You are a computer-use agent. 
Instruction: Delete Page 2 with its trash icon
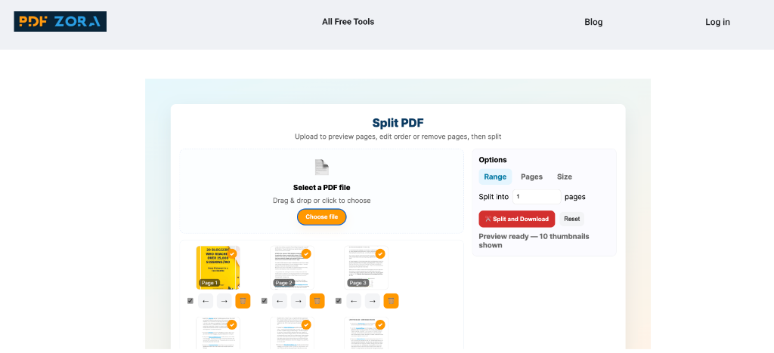(317, 301)
